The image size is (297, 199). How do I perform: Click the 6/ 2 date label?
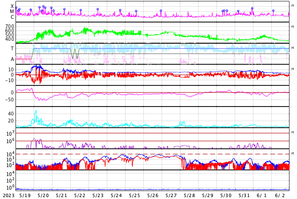click(280, 195)
